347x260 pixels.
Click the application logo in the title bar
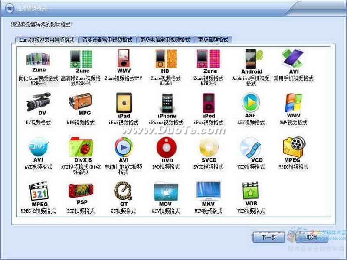[x=9, y=9]
